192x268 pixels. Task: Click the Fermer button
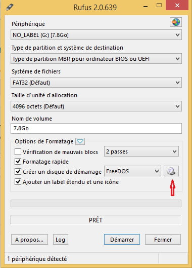[x=163, y=240]
